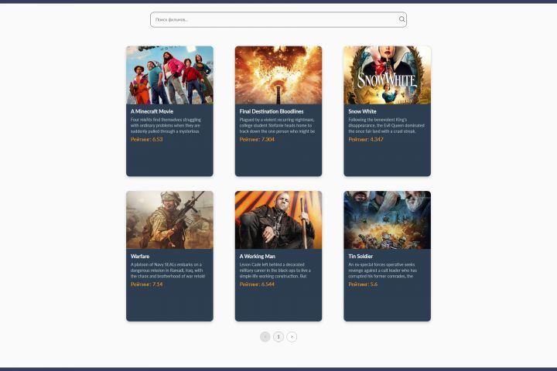Click the Tin Soldier title text
The image size is (557, 371).
[x=361, y=256]
